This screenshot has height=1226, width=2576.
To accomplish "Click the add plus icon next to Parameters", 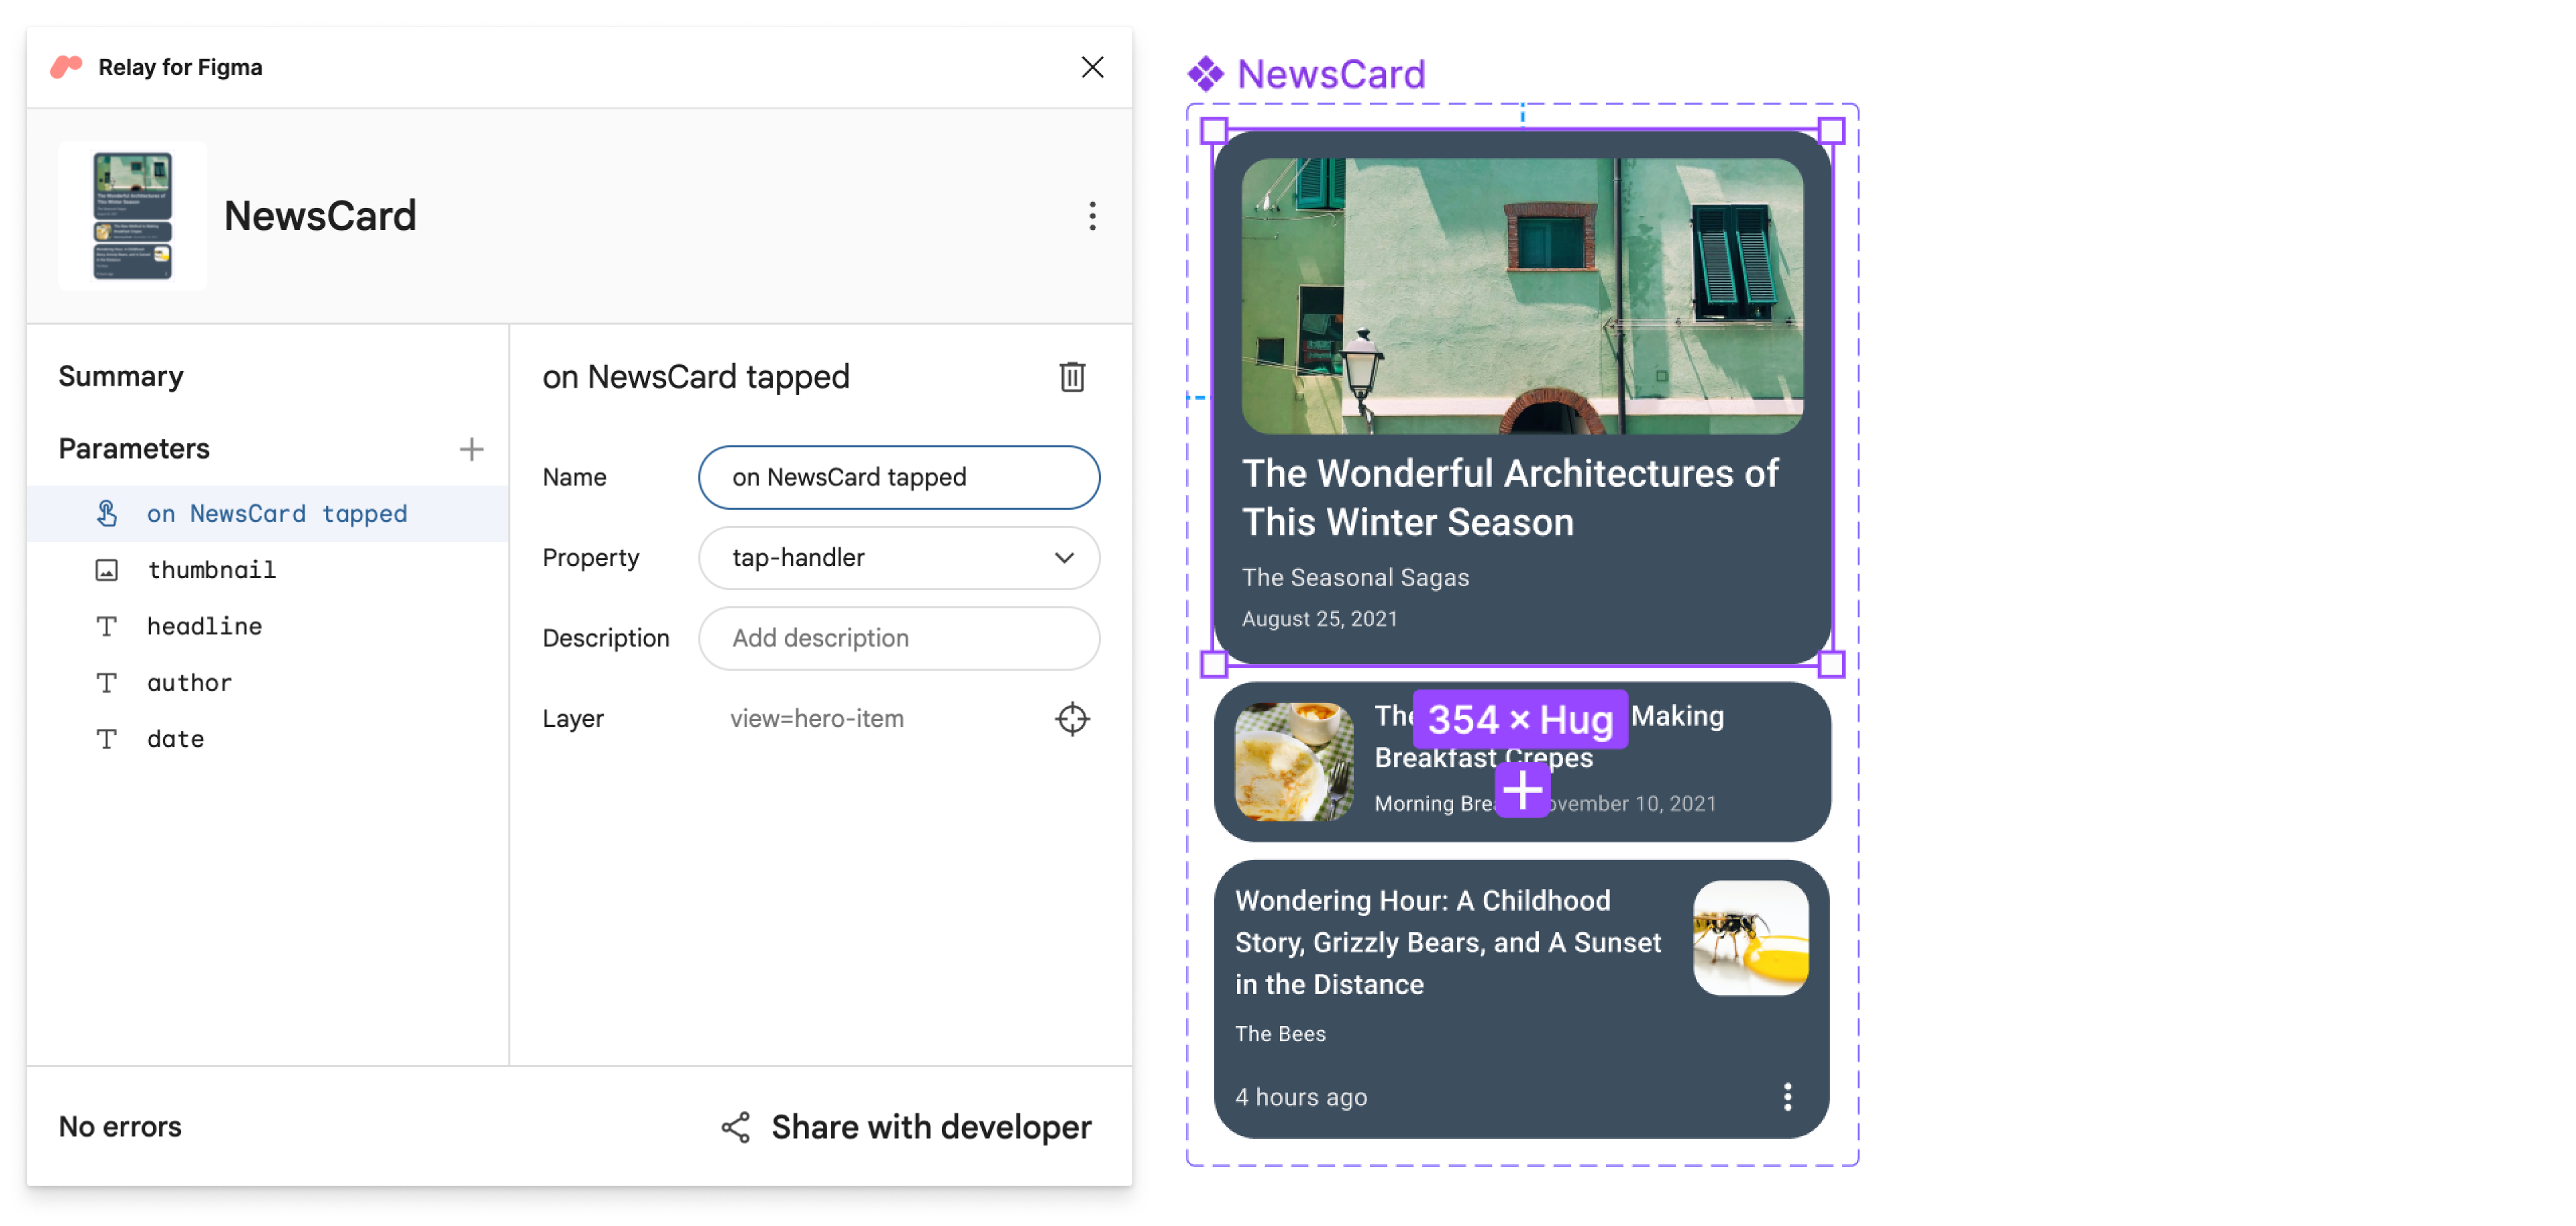I will (470, 449).
